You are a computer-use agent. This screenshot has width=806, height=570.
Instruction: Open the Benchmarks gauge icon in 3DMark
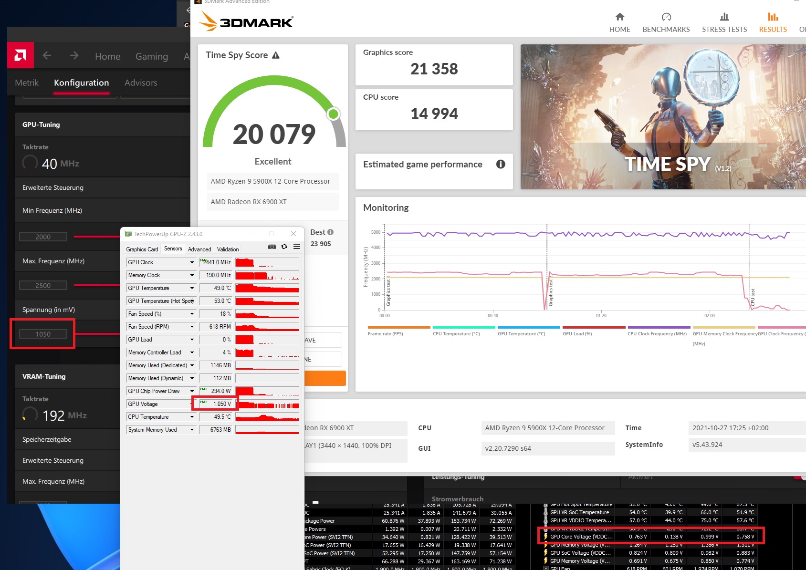point(667,17)
